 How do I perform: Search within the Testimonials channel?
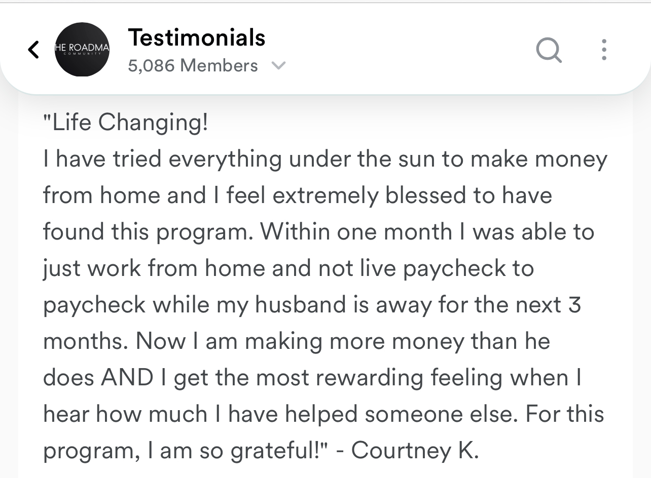549,50
